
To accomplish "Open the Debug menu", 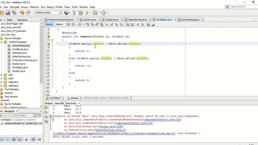I will [x=50, y=7].
